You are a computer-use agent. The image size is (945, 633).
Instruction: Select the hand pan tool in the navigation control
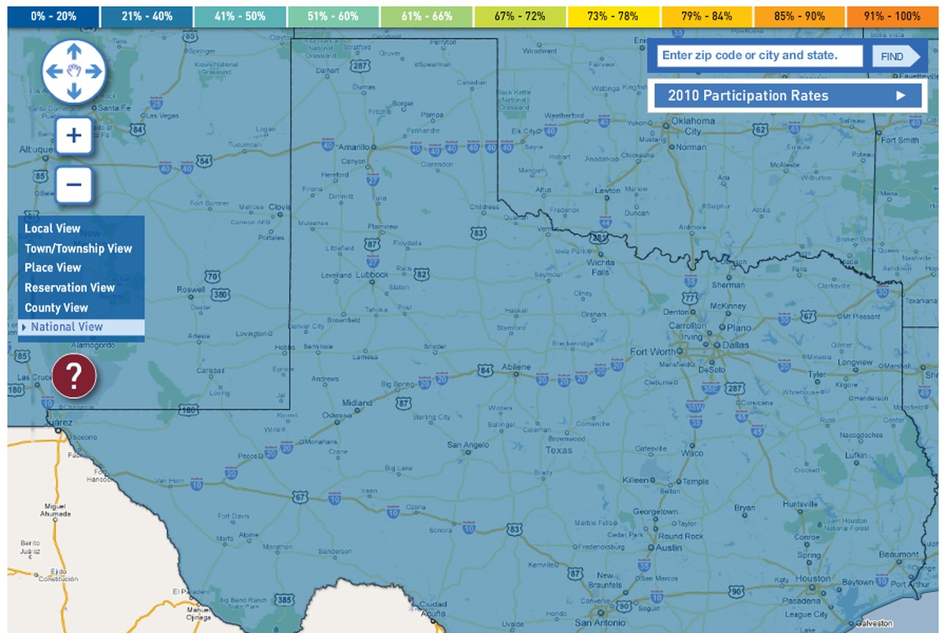click(x=73, y=71)
